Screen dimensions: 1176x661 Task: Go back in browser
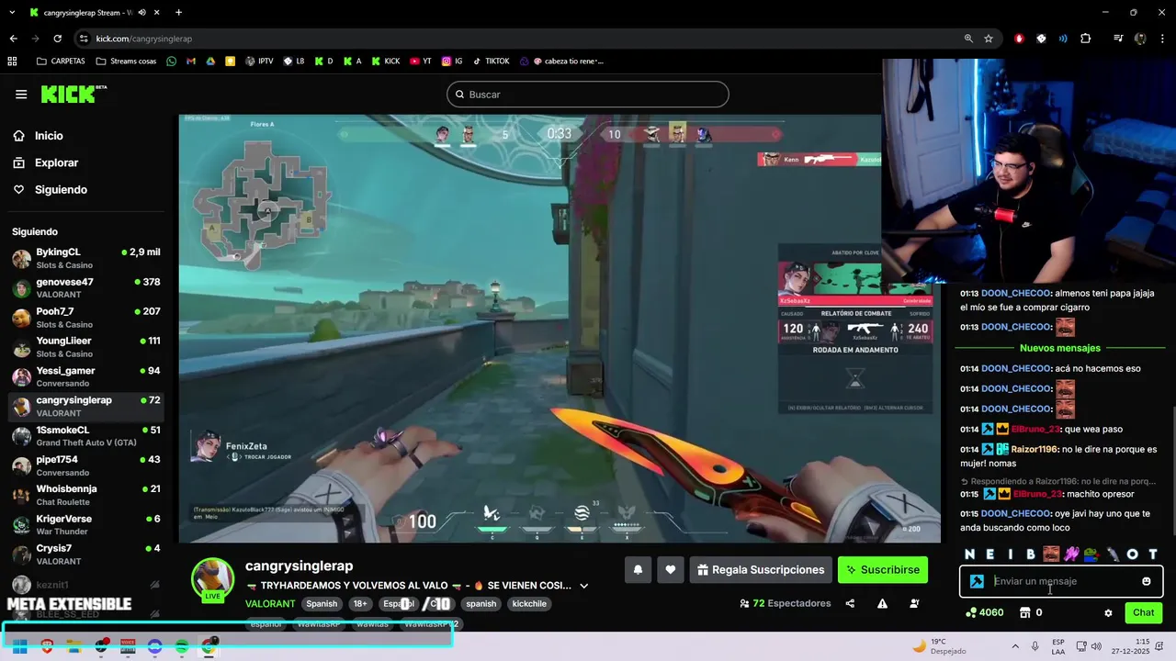13,39
